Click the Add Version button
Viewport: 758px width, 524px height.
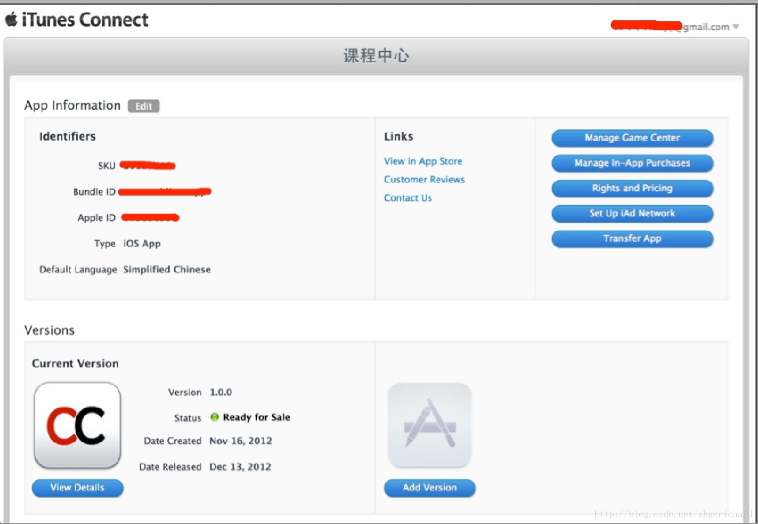click(x=429, y=487)
